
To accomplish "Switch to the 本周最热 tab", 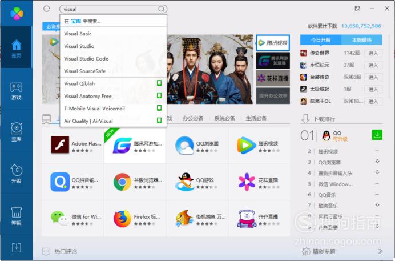I will point(362,40).
